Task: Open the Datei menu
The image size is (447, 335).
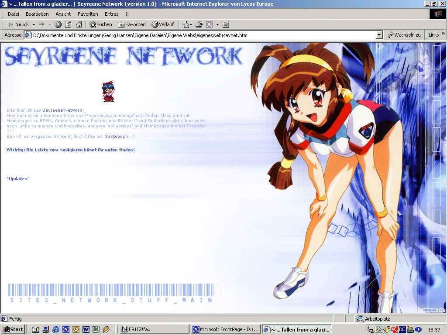Action: [14, 14]
